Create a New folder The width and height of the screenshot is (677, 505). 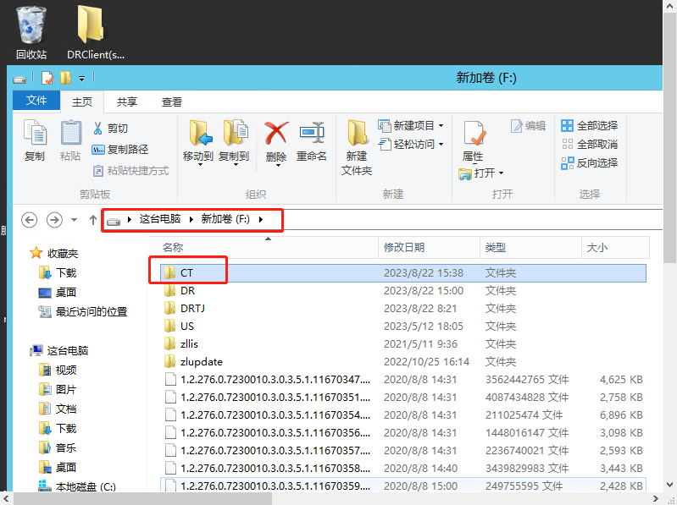[357, 147]
